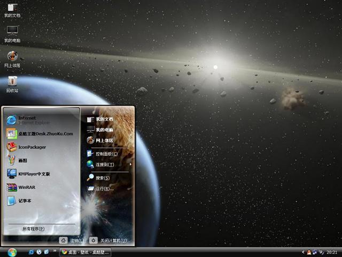Show hidden quick launch items chevron
342x257 pixels.
pyautogui.click(x=54, y=252)
